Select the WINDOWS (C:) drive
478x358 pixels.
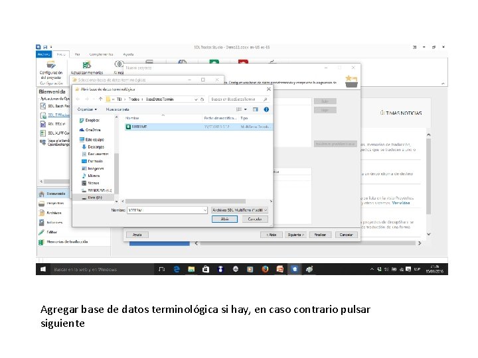97,190
